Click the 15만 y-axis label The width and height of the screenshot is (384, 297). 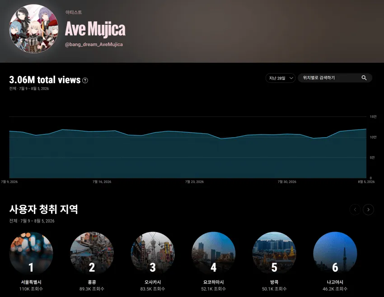point(373,117)
